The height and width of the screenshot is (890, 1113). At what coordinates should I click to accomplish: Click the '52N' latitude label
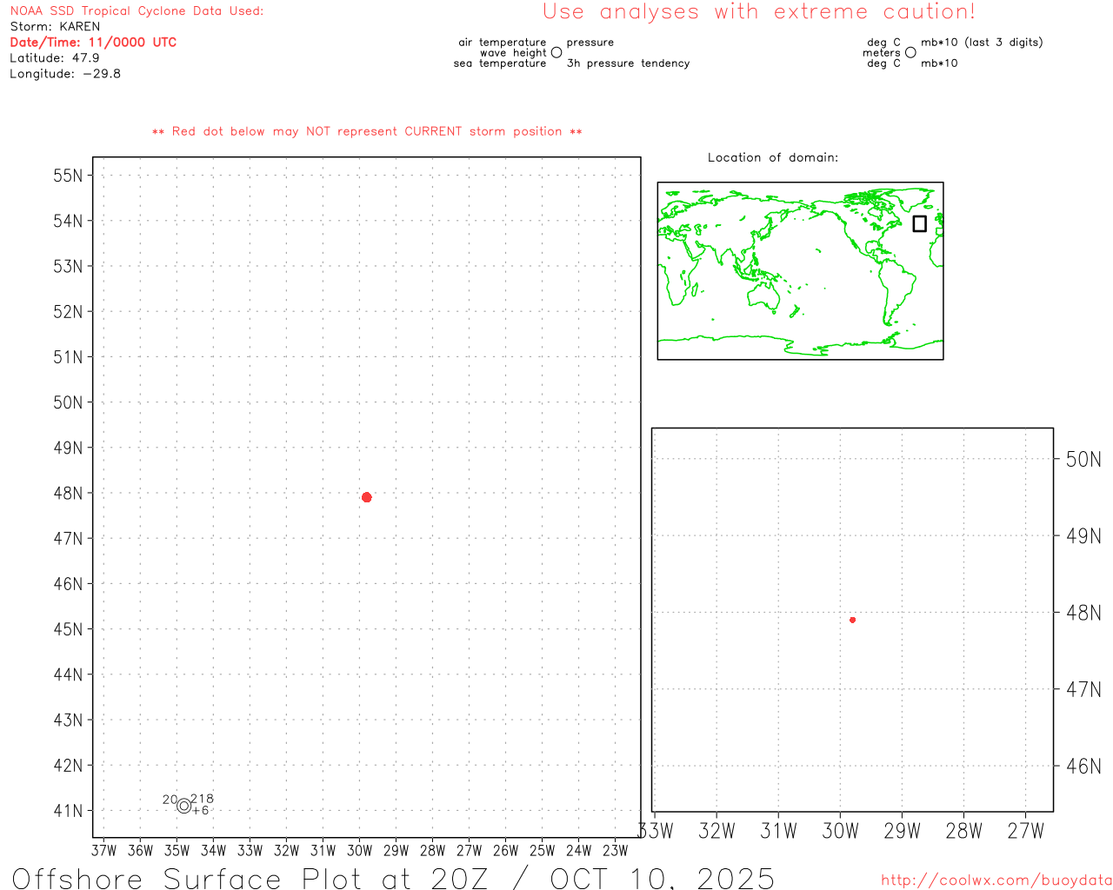pyautogui.click(x=69, y=312)
